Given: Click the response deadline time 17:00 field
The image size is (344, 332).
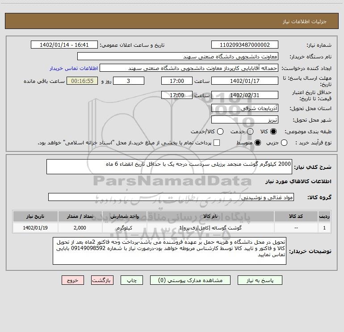Looking at the screenshot, I should tap(177, 81).
